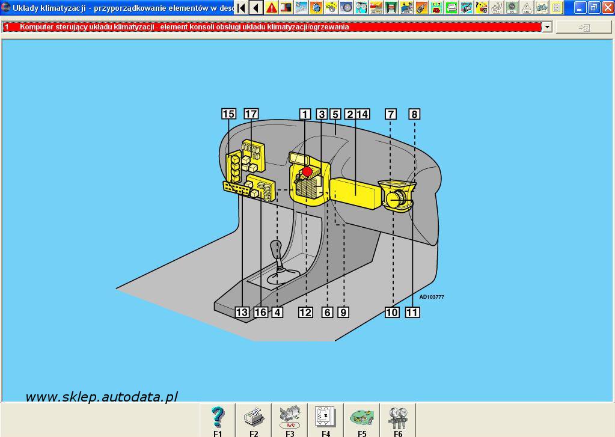Select callout number 12 below the console
This screenshot has height=437, width=615.
(305, 312)
